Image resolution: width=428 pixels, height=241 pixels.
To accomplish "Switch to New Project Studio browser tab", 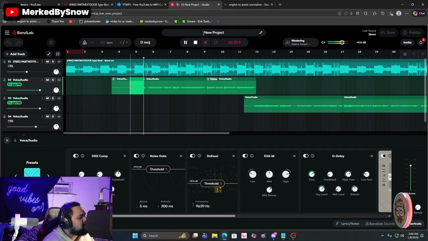I will 195,5.
